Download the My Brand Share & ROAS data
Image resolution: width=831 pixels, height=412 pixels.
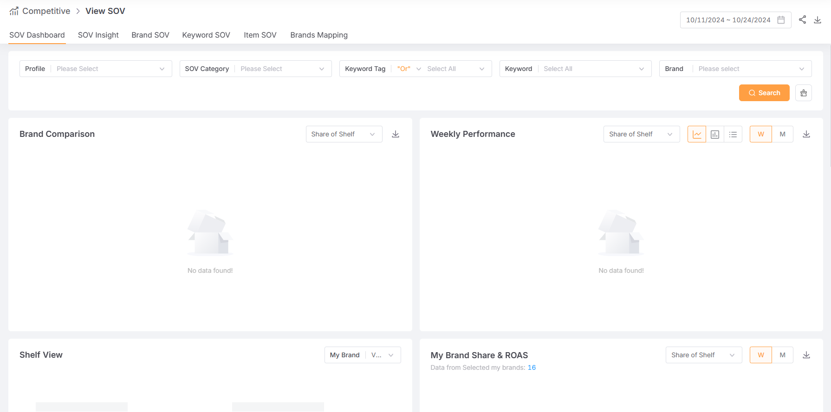(x=806, y=355)
